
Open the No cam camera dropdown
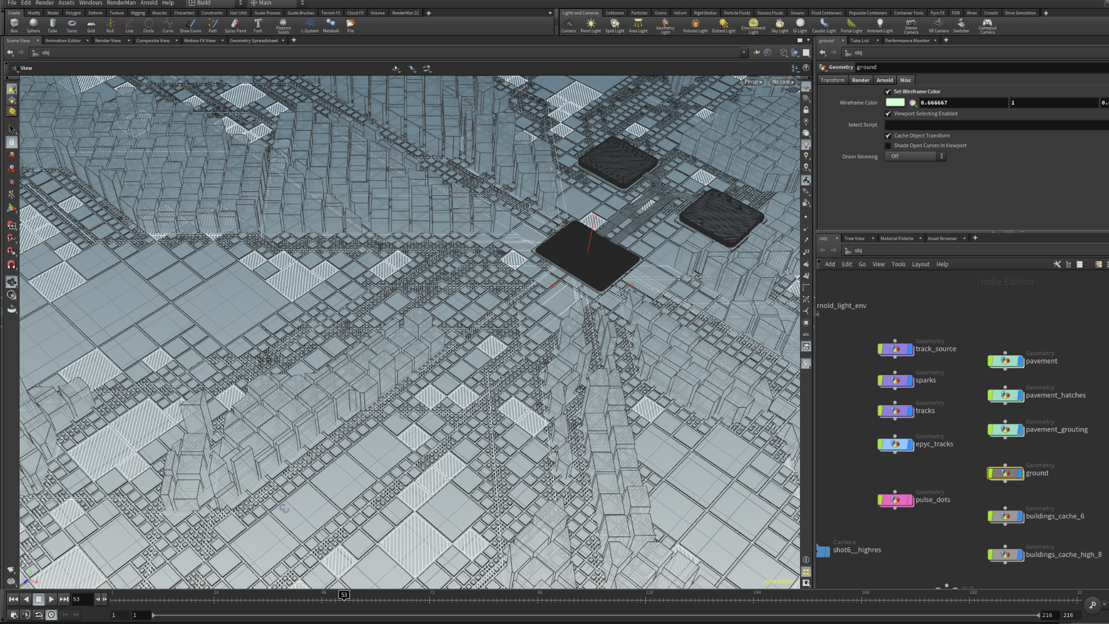point(783,82)
